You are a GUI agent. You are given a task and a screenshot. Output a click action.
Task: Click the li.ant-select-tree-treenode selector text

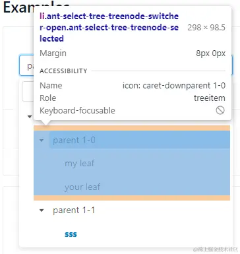coord(109,28)
